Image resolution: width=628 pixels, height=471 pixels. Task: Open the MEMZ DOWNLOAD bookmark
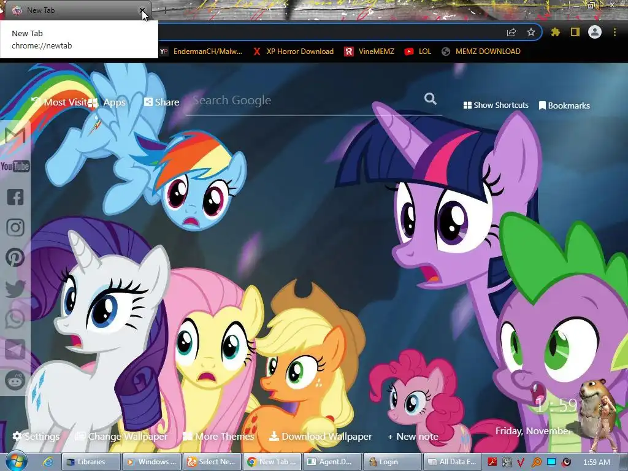coord(481,52)
